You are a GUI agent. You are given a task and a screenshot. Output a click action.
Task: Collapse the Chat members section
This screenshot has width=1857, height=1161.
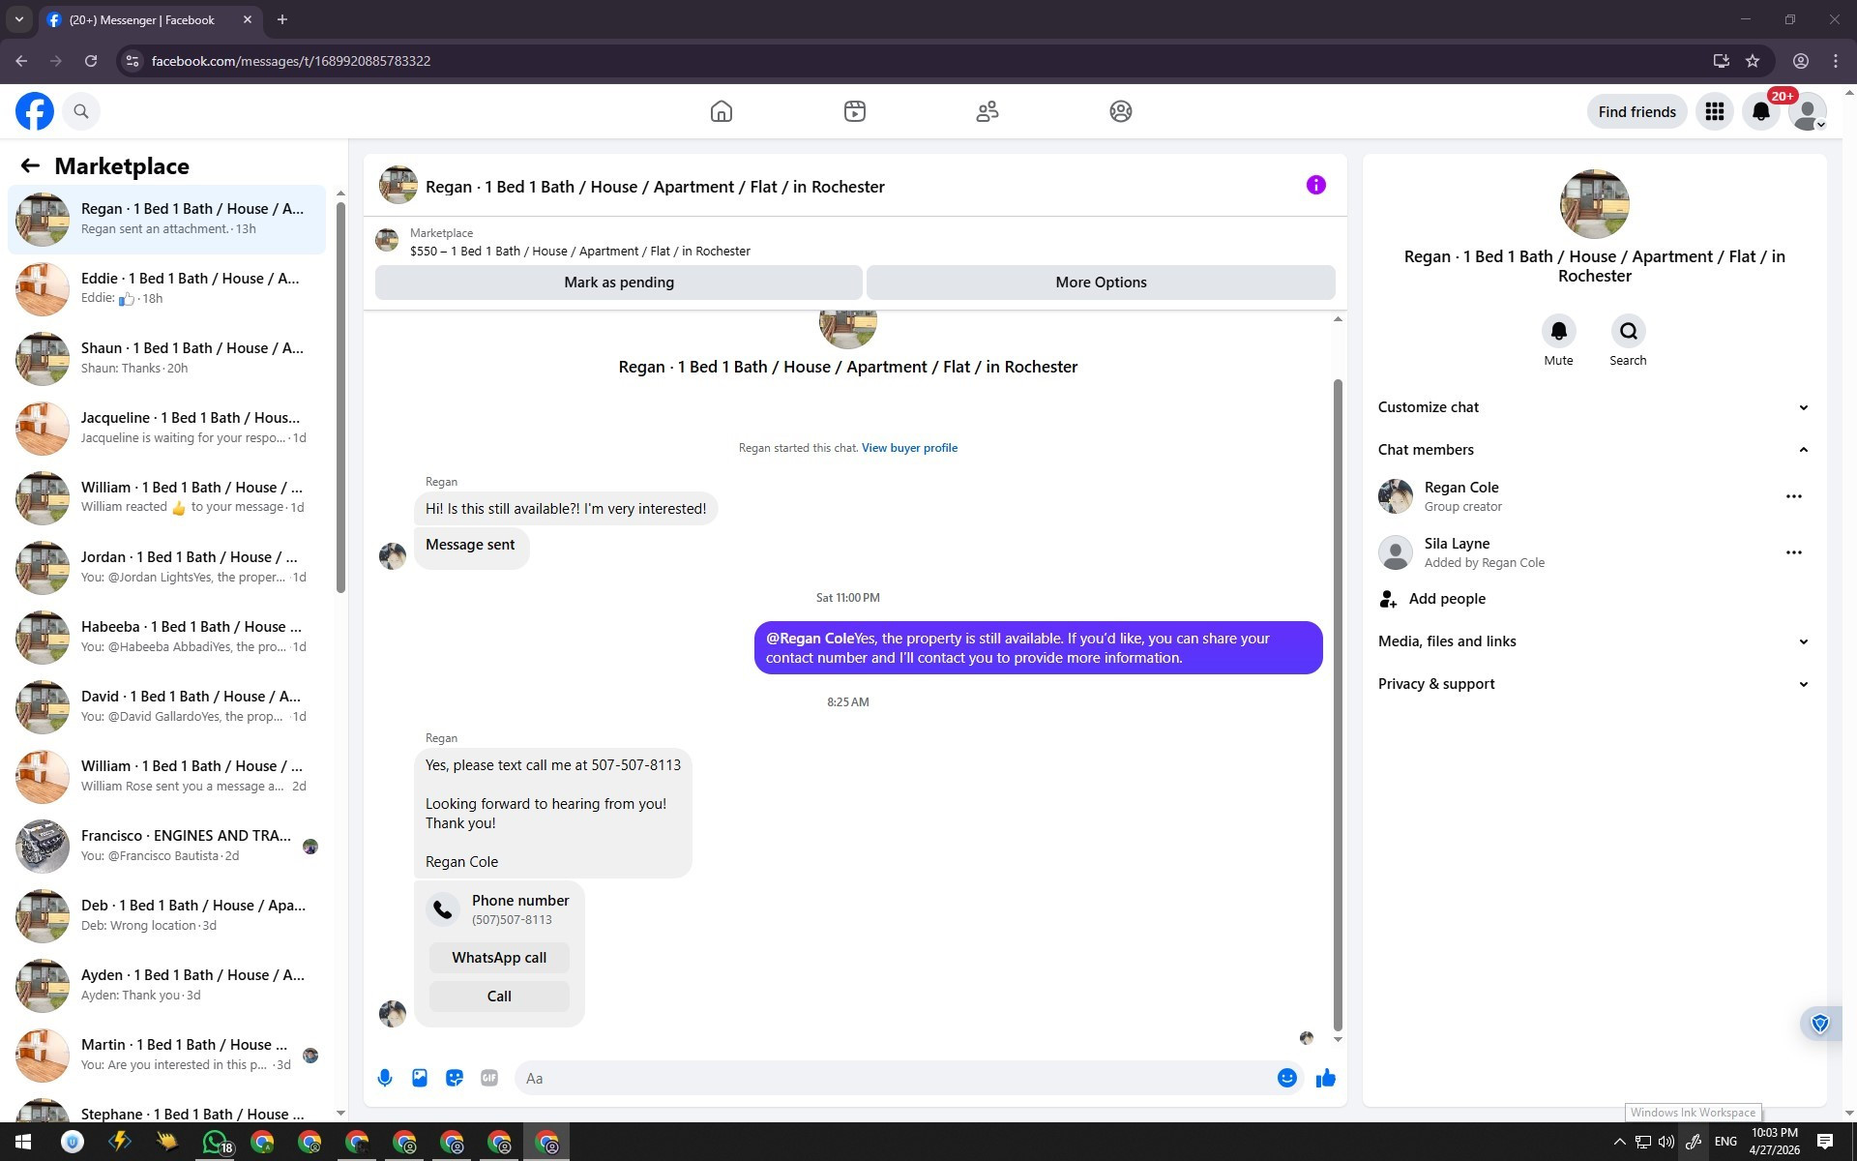click(x=1593, y=450)
